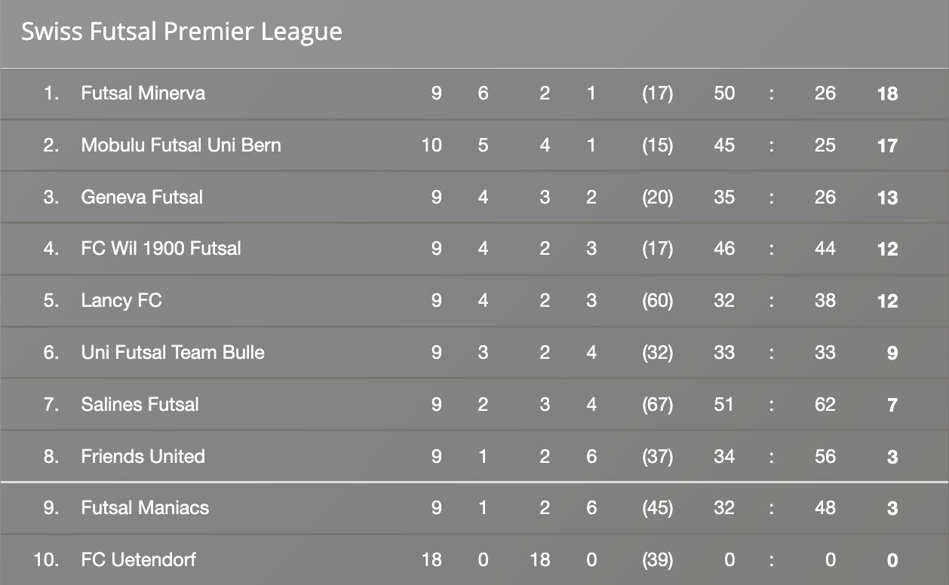The width and height of the screenshot is (949, 585).
Task: Select Lancy FC in the standings
Action: coord(121,301)
